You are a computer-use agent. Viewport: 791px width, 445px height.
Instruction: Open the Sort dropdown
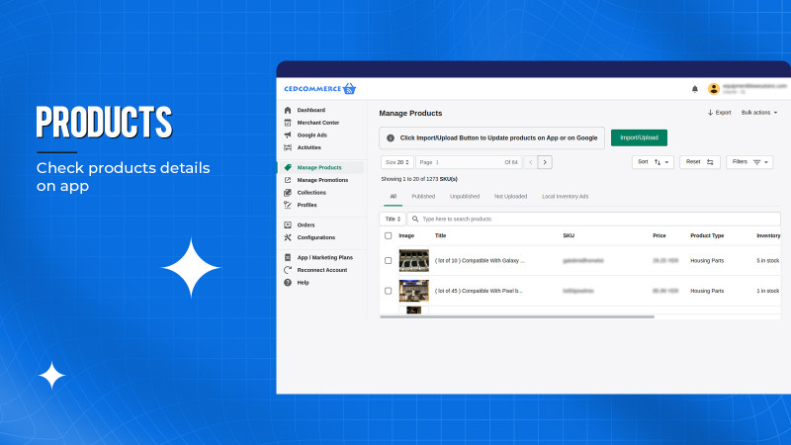(x=654, y=161)
